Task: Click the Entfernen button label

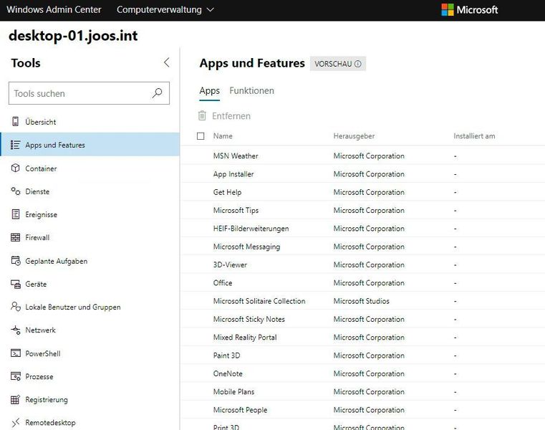Action: click(231, 115)
